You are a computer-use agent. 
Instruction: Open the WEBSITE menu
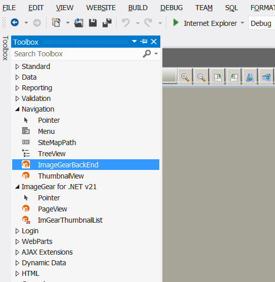(x=101, y=8)
